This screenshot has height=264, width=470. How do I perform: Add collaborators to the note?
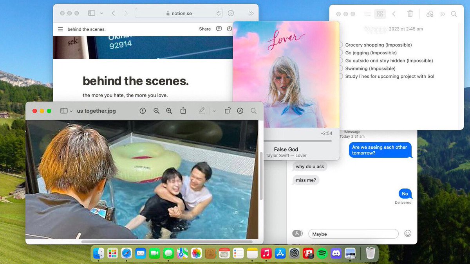(x=430, y=14)
